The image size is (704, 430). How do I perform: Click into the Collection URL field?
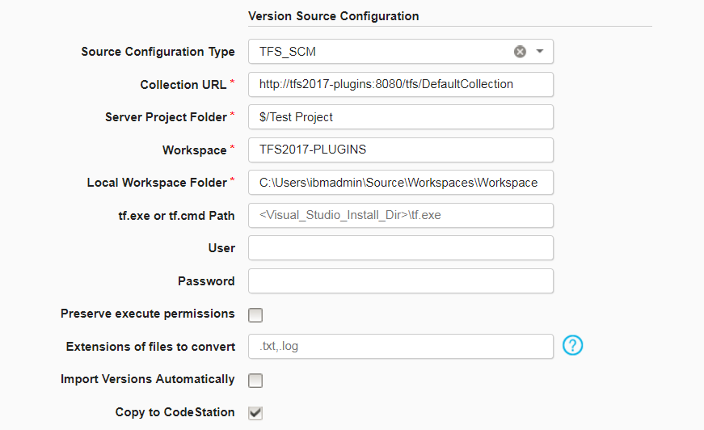tap(400, 84)
